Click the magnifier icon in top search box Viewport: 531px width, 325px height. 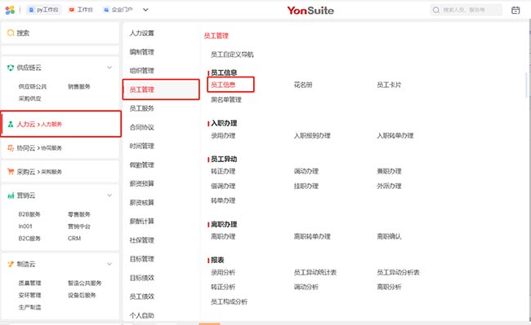pos(436,10)
